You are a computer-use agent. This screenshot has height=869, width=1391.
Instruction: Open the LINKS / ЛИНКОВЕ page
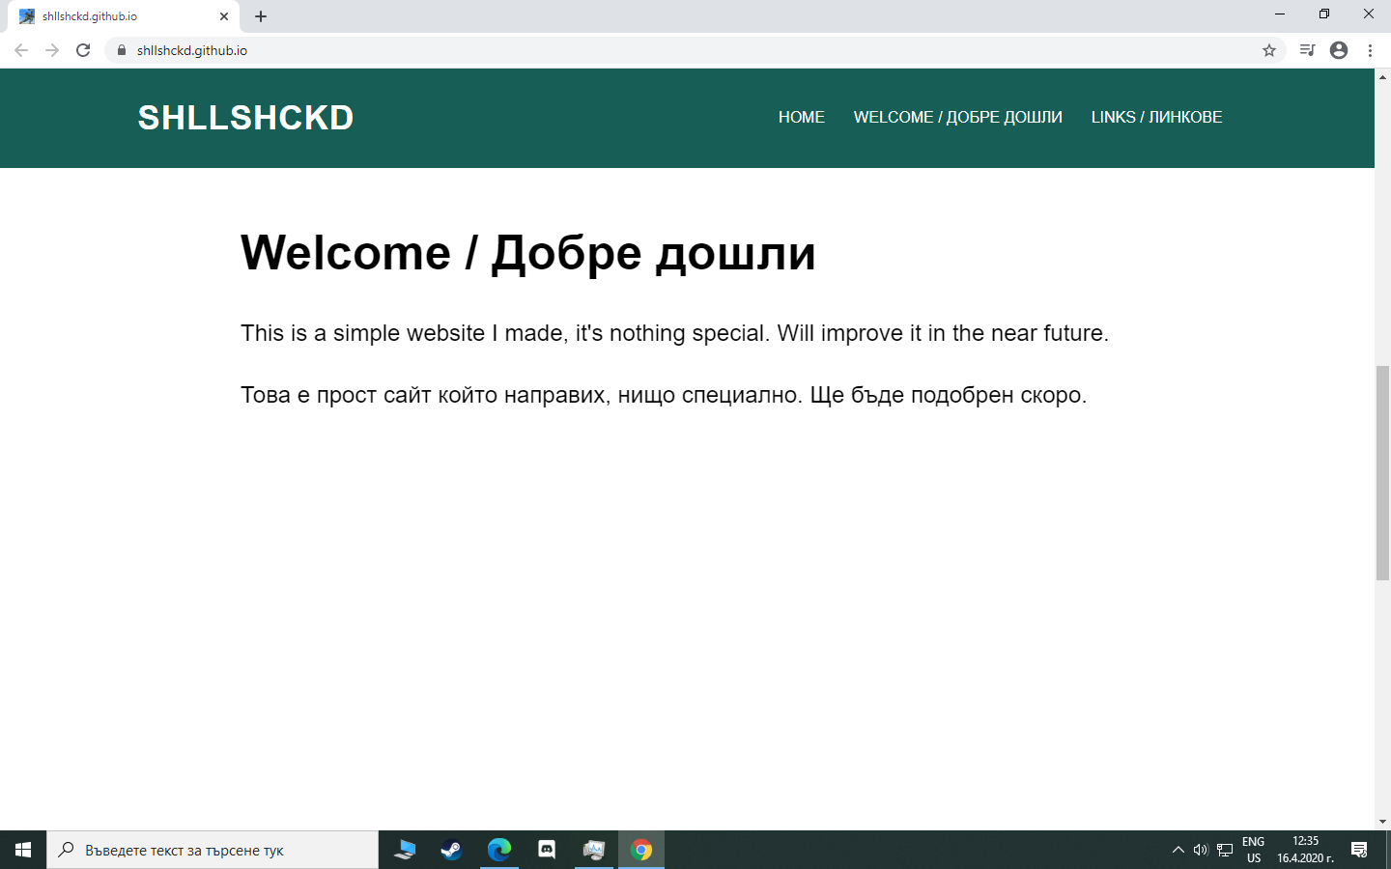point(1156,117)
